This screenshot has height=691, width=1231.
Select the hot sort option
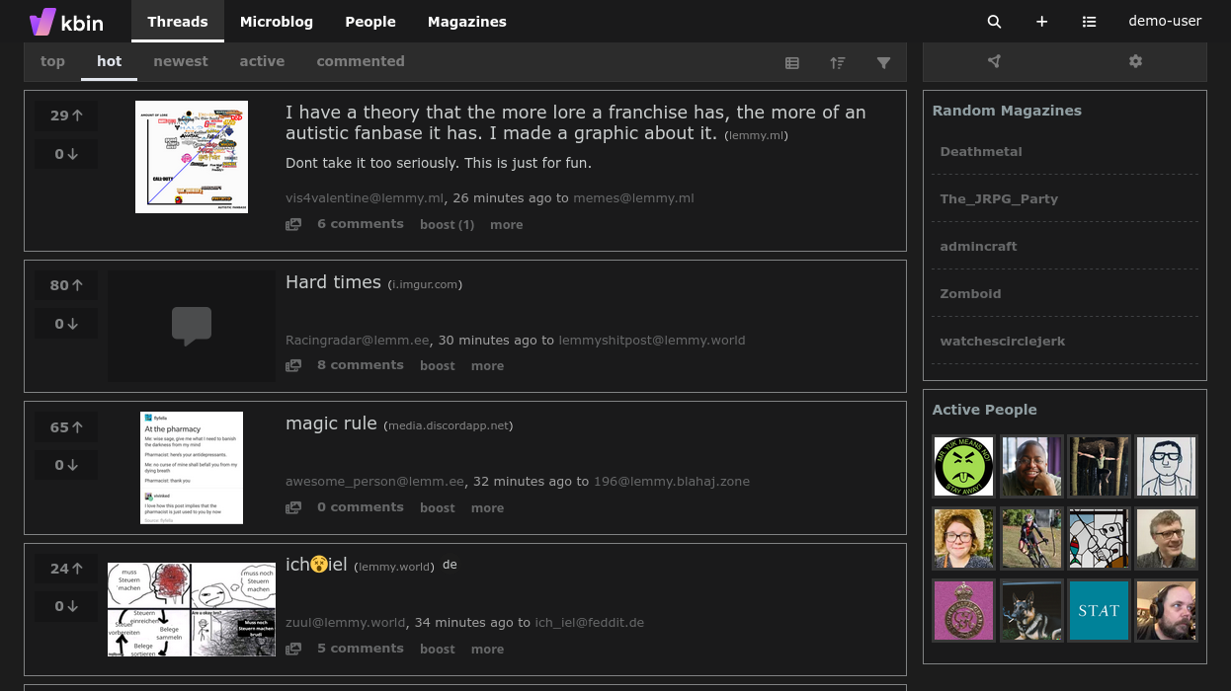(x=110, y=61)
